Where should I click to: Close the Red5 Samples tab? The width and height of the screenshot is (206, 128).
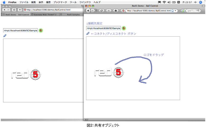coord(61,15)
